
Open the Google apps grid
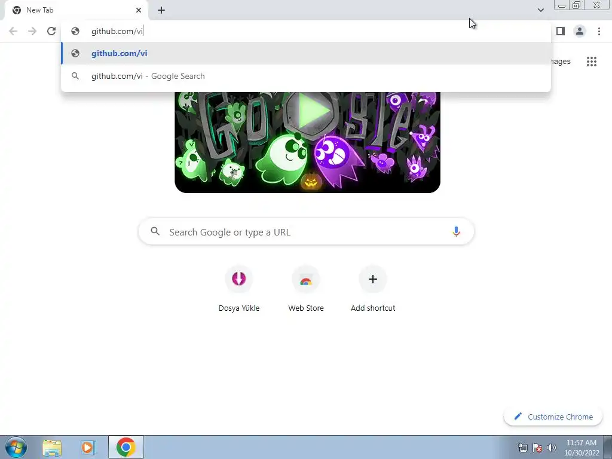click(x=591, y=62)
